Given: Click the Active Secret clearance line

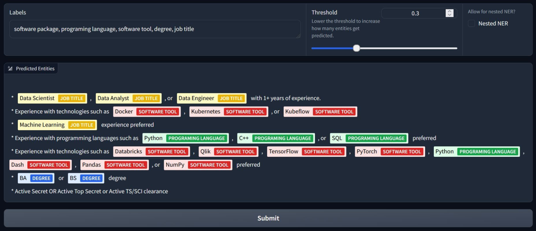Looking at the screenshot, I should (x=90, y=191).
